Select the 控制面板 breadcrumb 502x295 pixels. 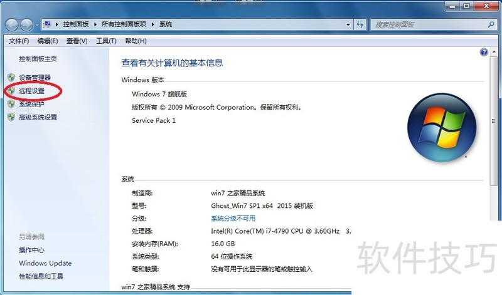coord(75,24)
